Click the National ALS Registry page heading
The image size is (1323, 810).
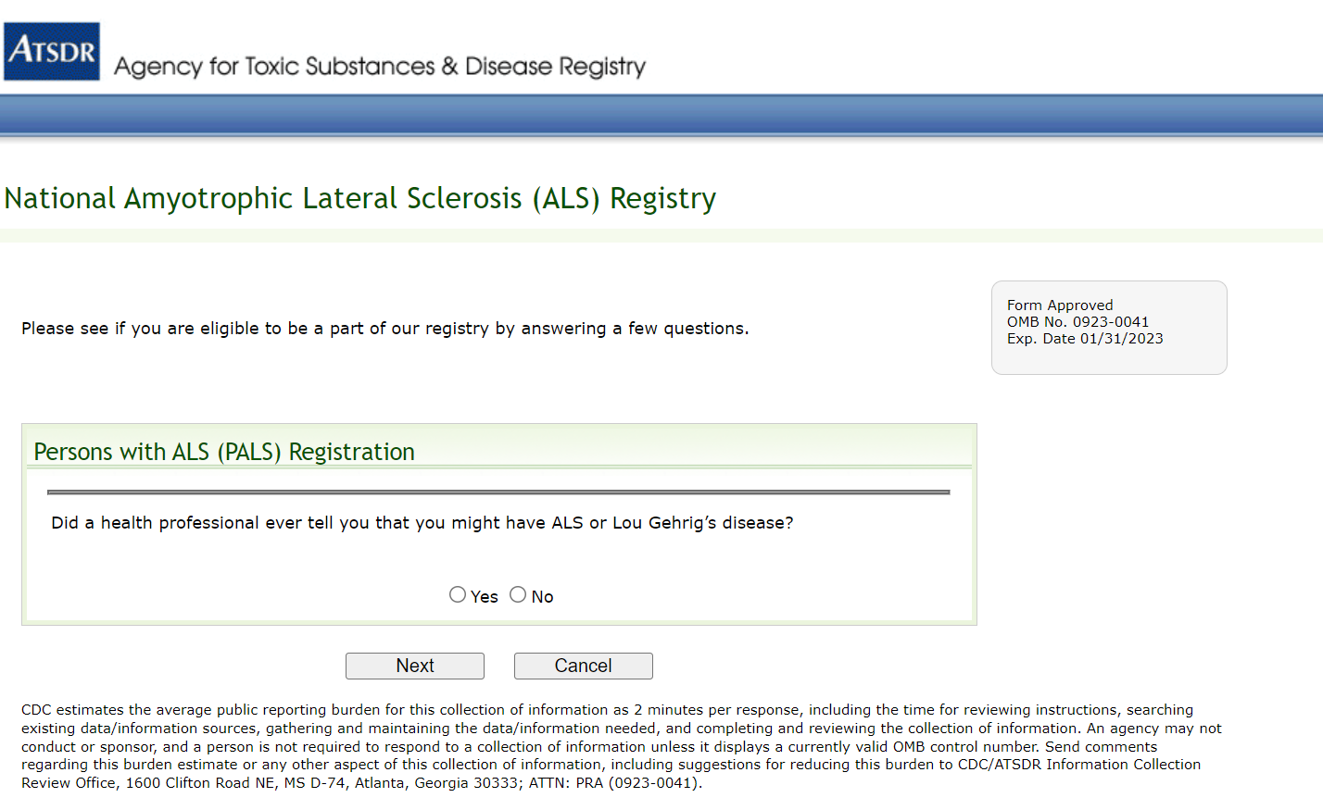[360, 198]
